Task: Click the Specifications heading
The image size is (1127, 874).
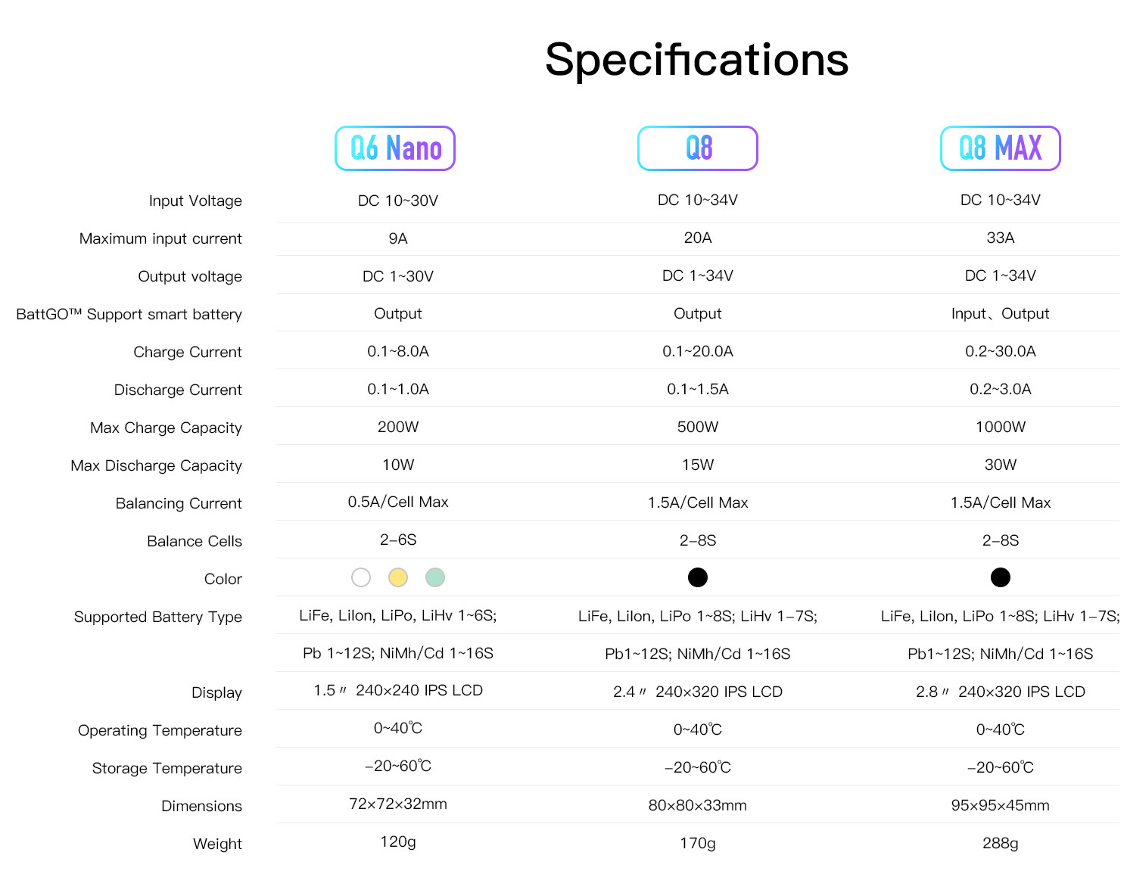Action: 697,60
